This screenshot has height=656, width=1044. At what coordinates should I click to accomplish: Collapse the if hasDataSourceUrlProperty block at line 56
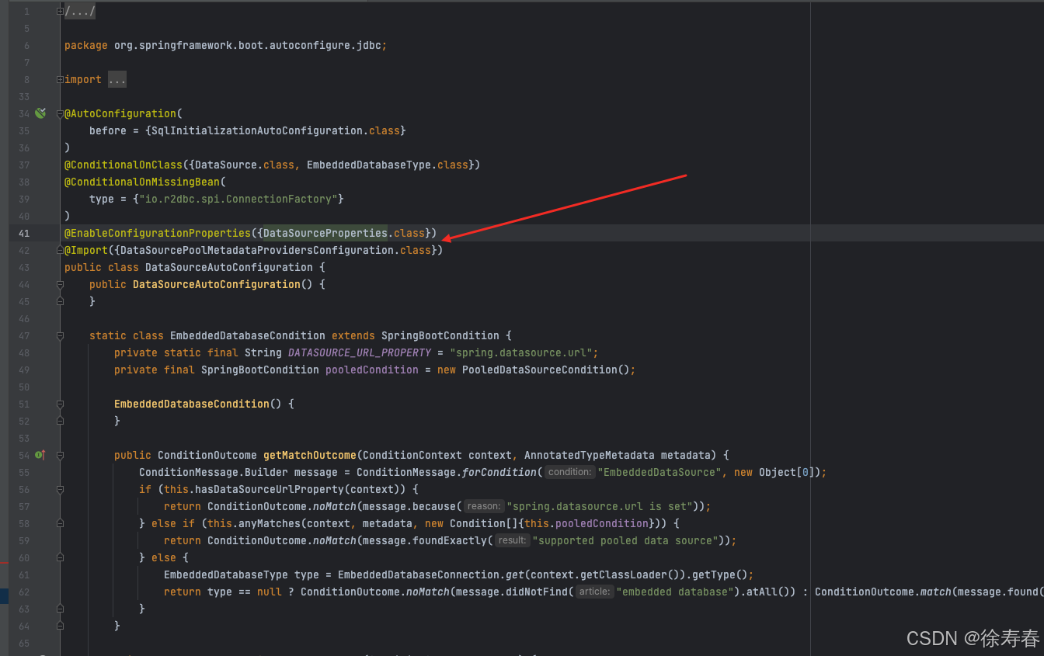[61, 489]
